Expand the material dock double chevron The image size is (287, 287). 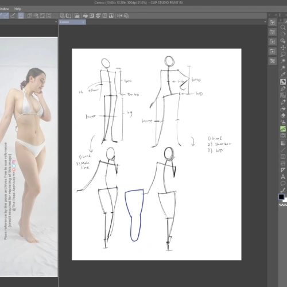click(276, 15)
